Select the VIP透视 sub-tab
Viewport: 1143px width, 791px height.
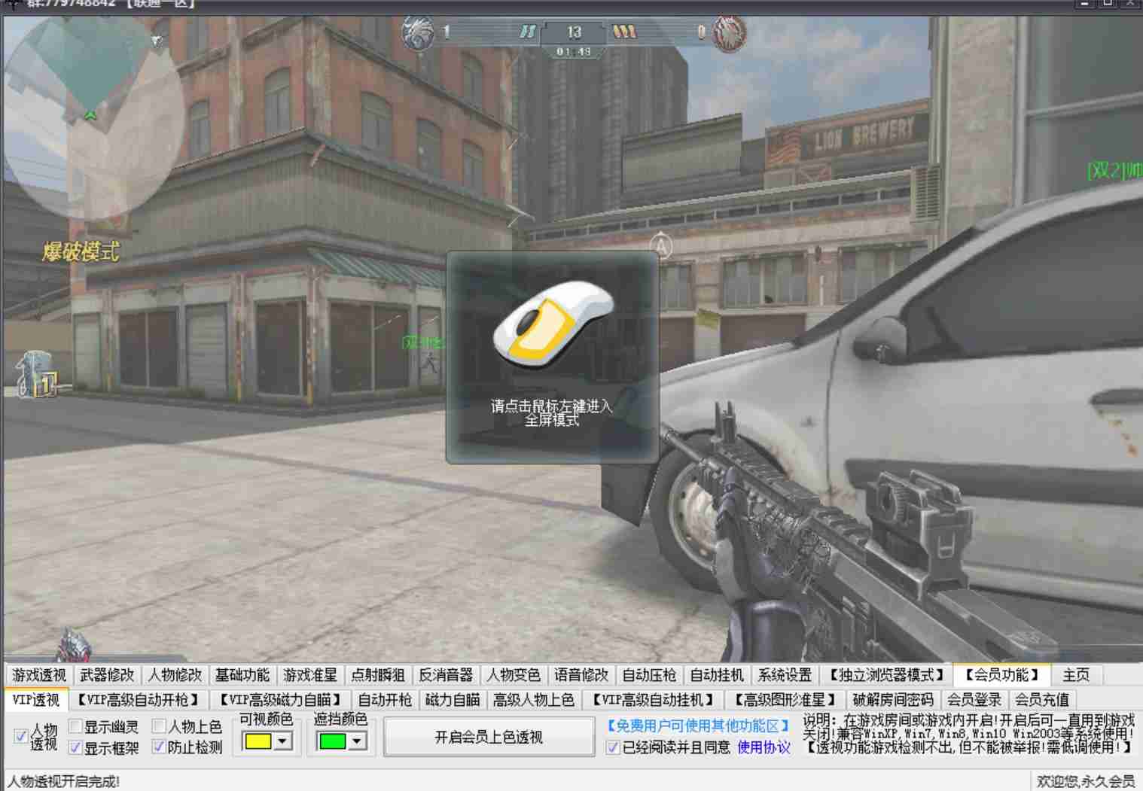36,699
